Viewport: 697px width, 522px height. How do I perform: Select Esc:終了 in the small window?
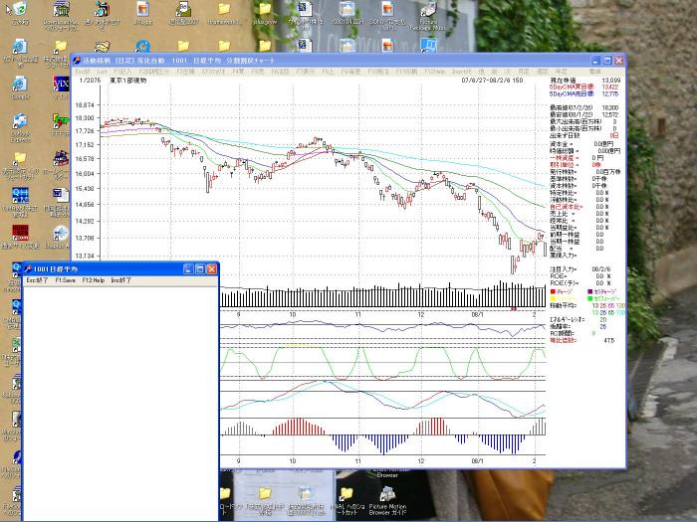click(x=37, y=280)
